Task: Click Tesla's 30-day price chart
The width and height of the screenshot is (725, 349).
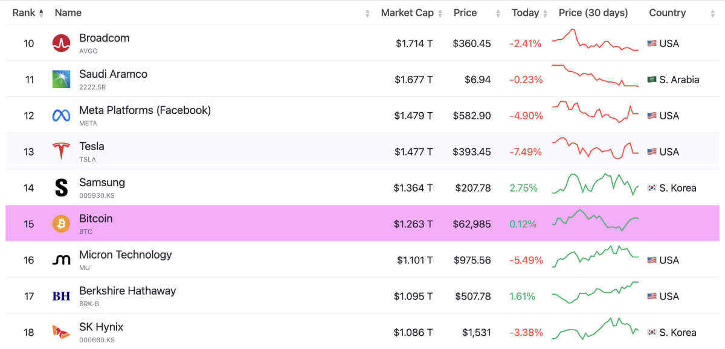Action: [595, 148]
